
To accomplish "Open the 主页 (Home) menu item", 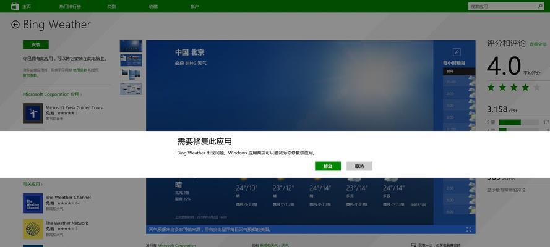I will [27, 7].
